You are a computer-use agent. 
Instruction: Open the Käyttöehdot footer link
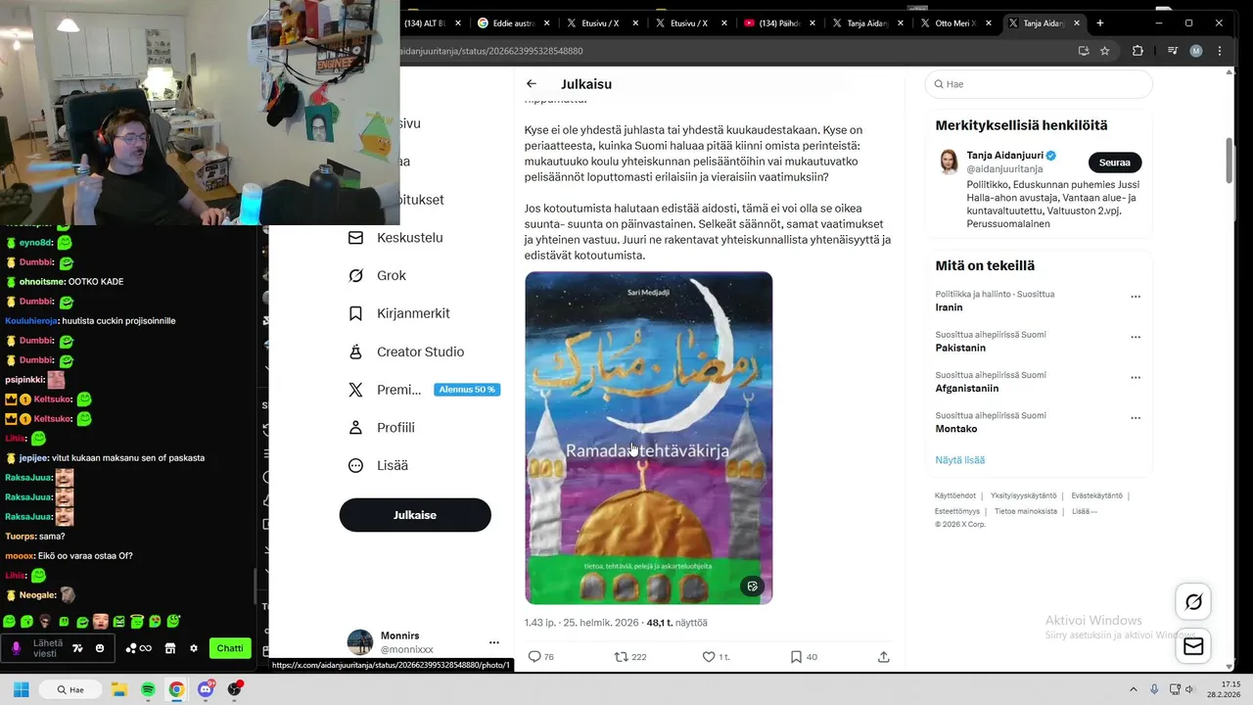[955, 496]
